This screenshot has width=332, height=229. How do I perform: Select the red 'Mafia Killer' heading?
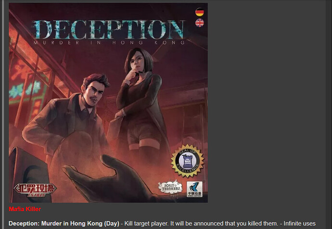point(25,209)
